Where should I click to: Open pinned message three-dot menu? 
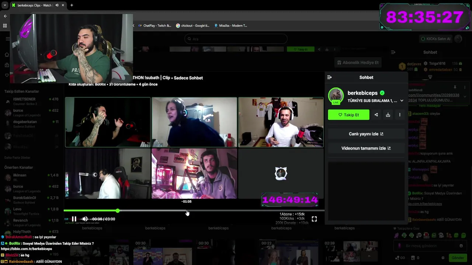click(465, 87)
